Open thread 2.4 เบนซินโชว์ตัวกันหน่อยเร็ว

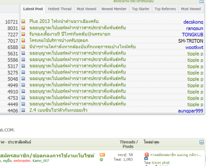(58, 110)
